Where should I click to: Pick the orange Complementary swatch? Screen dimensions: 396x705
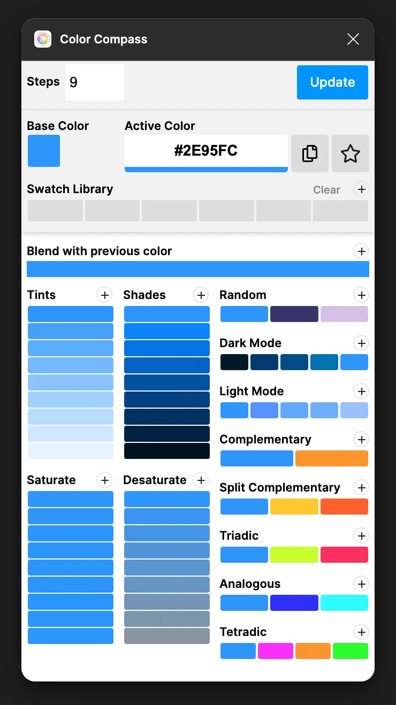pyautogui.click(x=332, y=458)
